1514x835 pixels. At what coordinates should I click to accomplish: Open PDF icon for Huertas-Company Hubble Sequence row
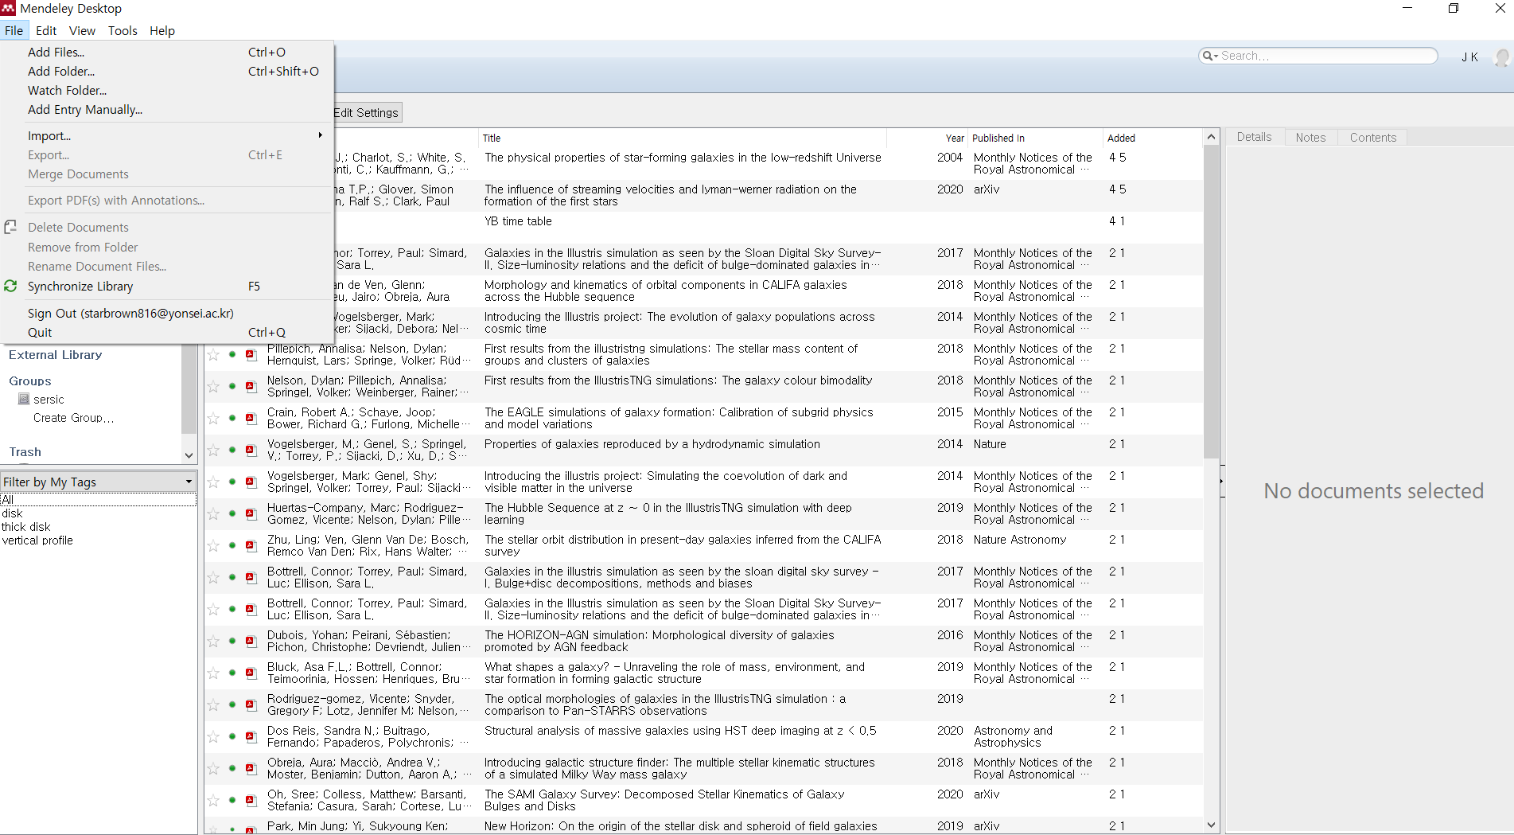(251, 513)
